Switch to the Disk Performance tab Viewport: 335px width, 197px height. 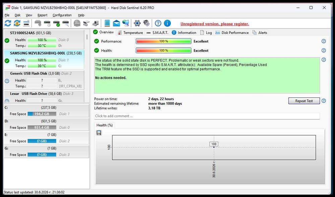(232, 33)
